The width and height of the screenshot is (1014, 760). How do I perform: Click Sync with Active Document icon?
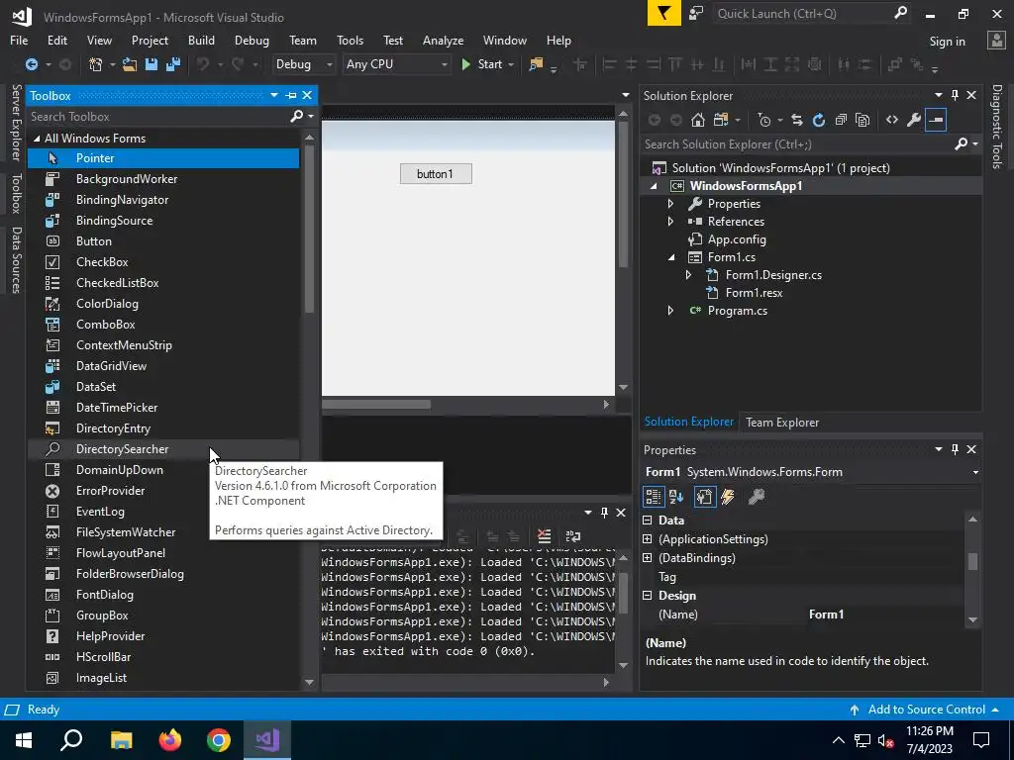[x=797, y=120]
